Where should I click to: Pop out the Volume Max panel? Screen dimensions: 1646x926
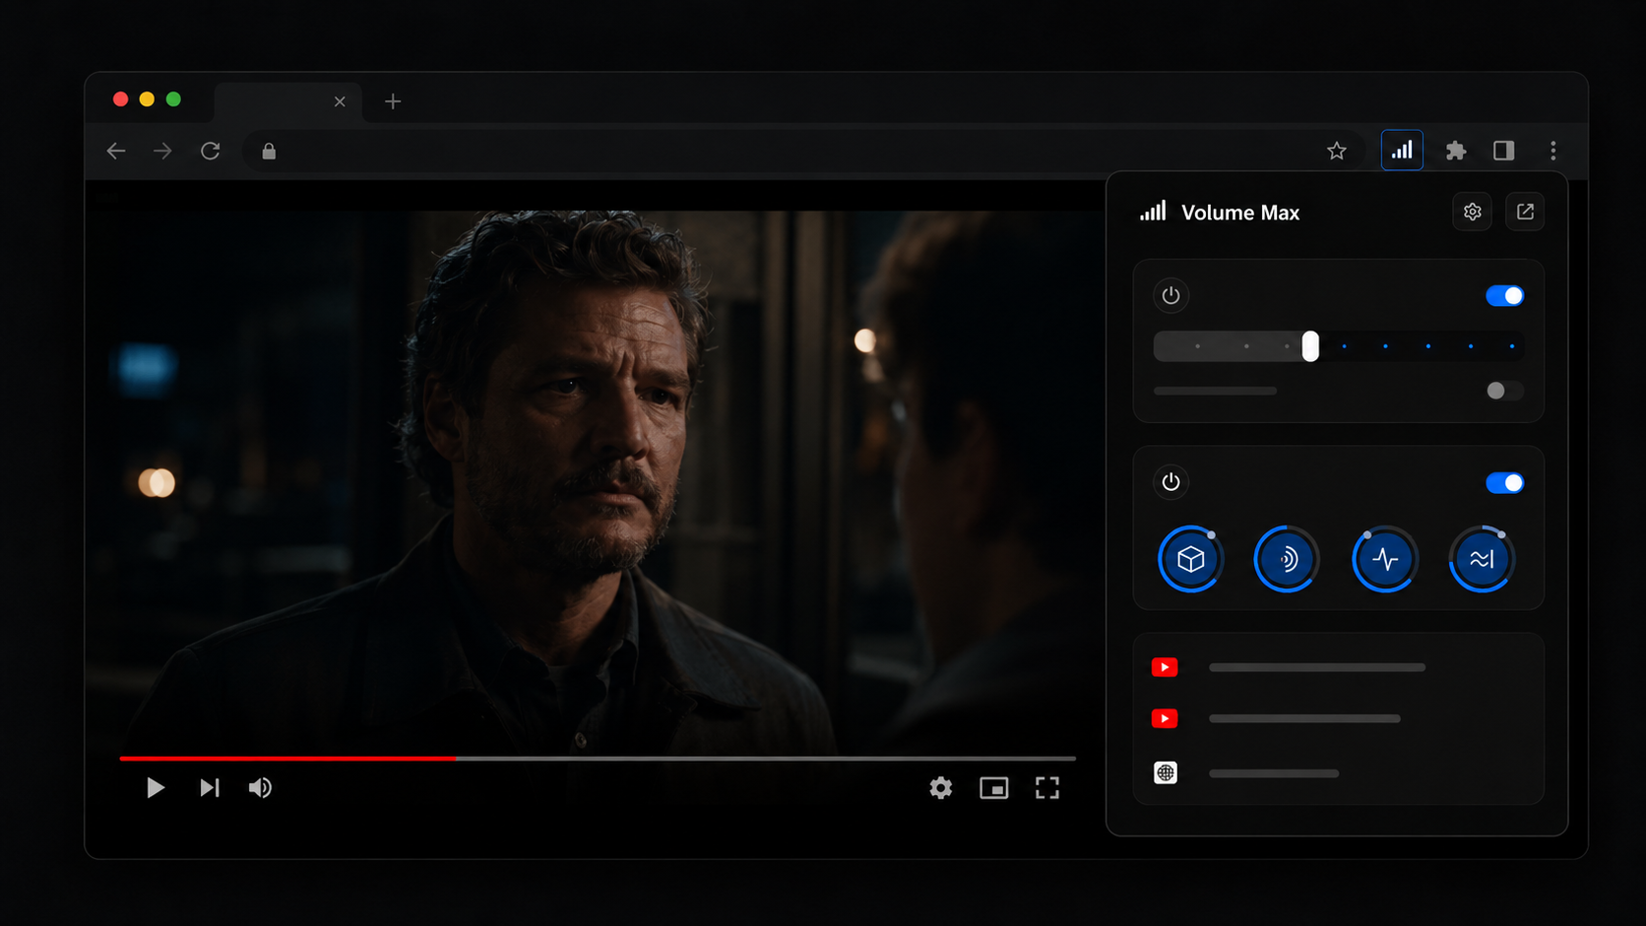click(1525, 212)
